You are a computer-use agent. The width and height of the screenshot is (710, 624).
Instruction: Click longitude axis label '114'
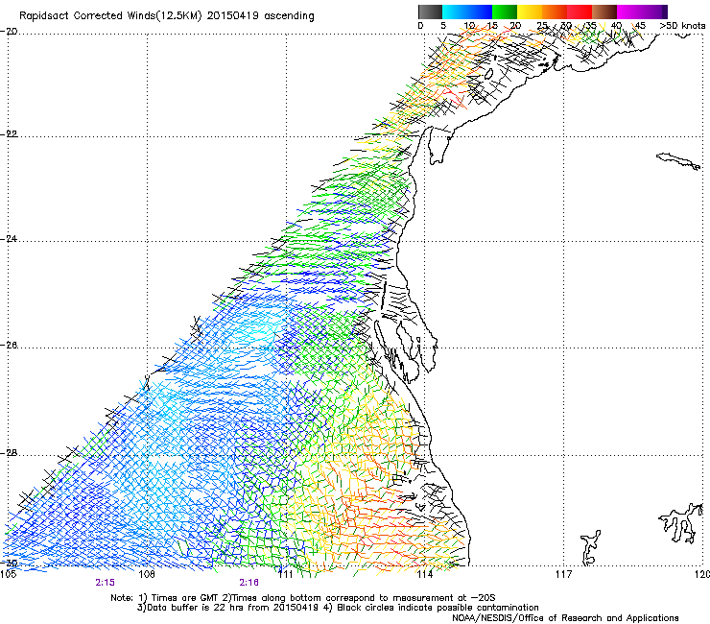424,574
